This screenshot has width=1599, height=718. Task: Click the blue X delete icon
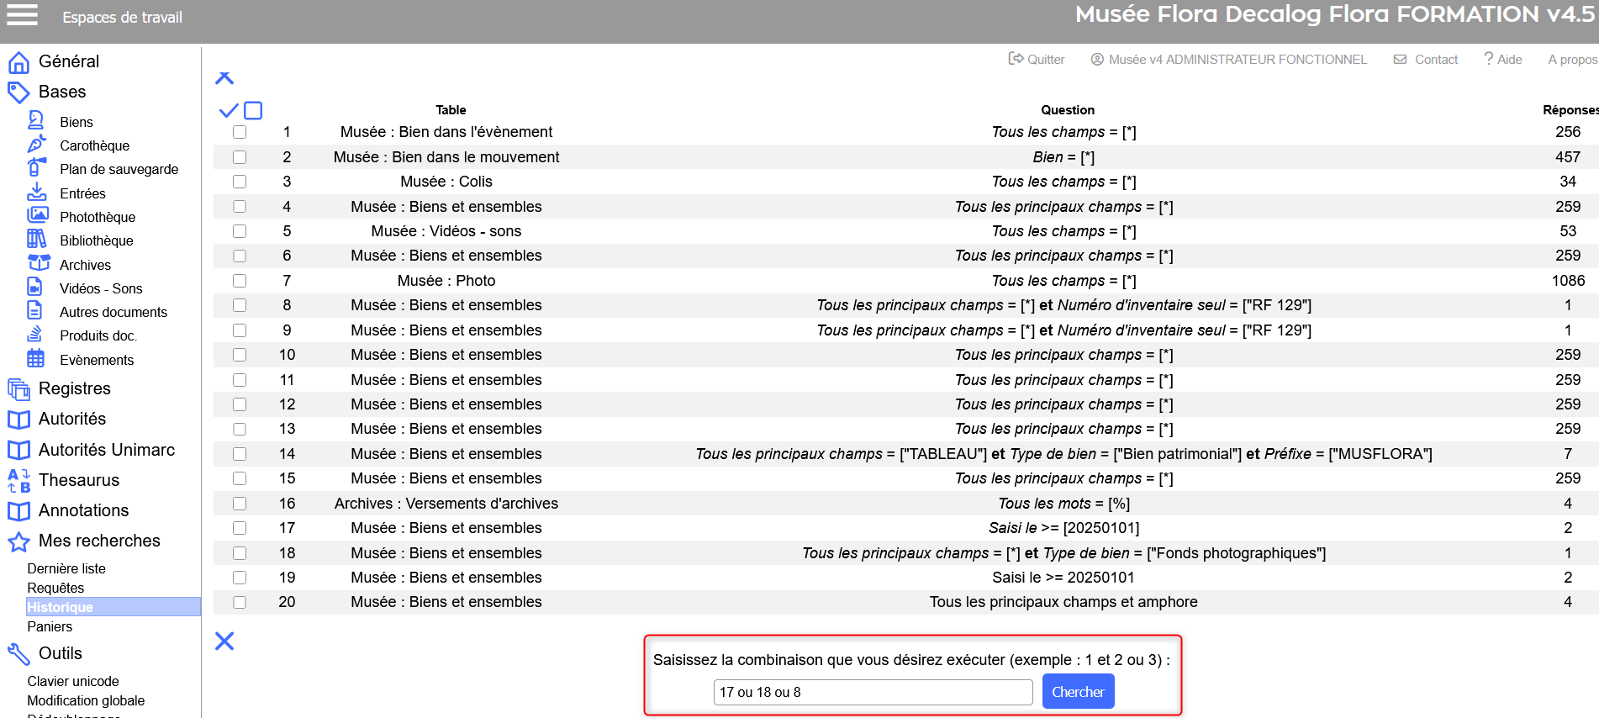coord(224,641)
